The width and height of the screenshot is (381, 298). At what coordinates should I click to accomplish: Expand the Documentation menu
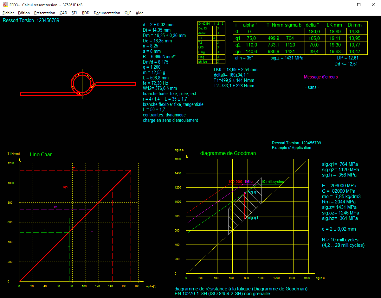[107, 13]
